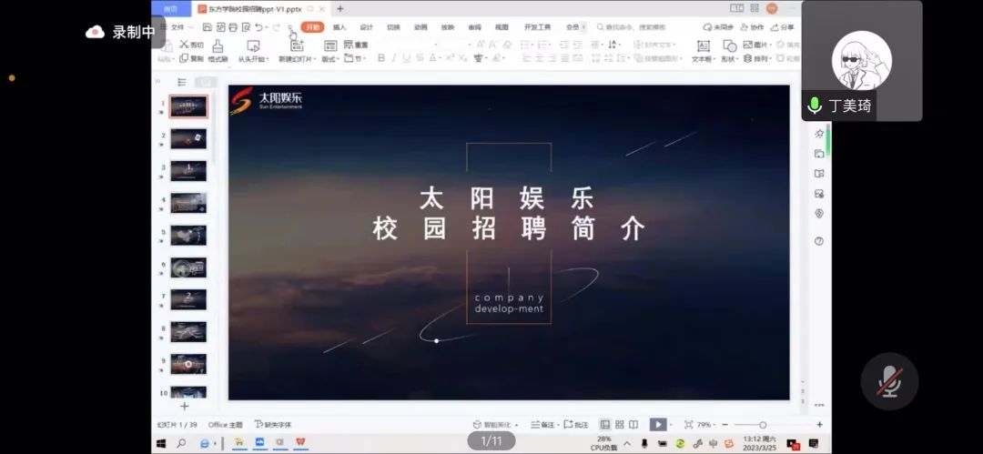This screenshot has height=454, width=983.
Task: Unmute the crossed-out microphone button
Action: (x=889, y=381)
